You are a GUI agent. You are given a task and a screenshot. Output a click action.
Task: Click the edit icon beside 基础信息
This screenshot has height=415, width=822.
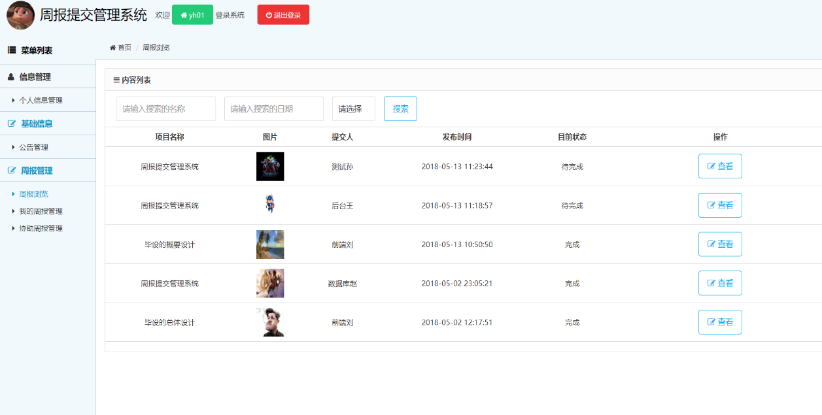(x=12, y=124)
